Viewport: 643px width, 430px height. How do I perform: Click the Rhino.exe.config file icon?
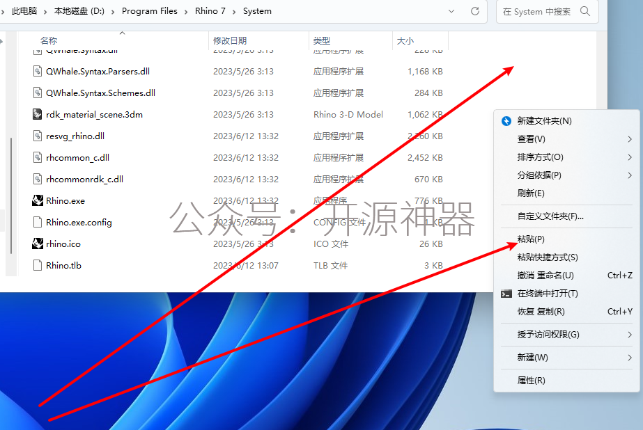coord(38,222)
